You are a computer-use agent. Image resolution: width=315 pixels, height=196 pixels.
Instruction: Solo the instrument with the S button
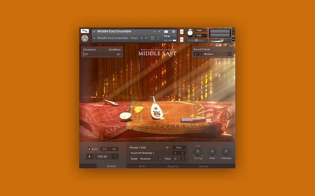coord(182,32)
